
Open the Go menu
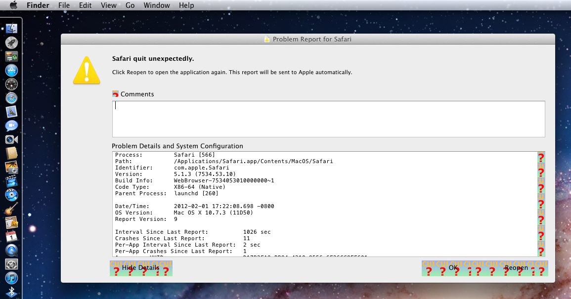coord(130,5)
